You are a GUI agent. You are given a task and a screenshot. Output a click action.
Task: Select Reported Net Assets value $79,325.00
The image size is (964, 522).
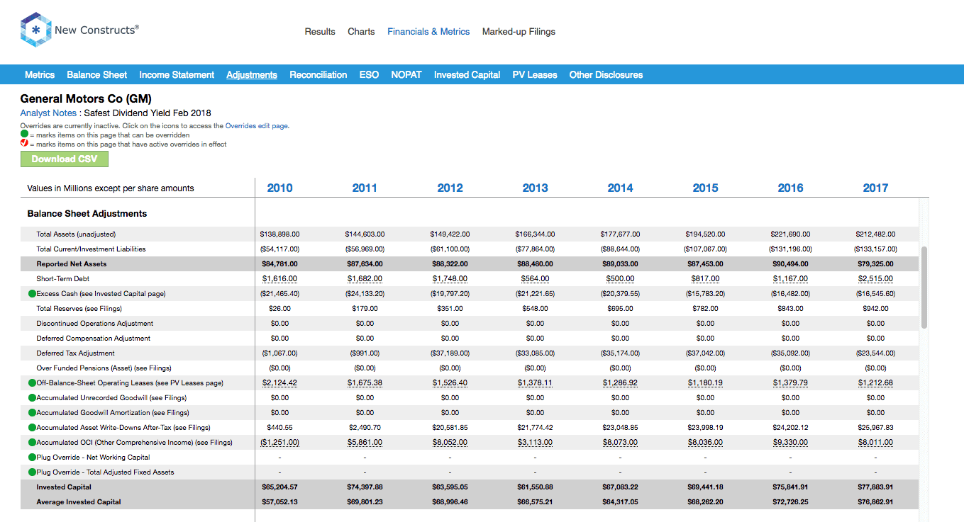(875, 264)
